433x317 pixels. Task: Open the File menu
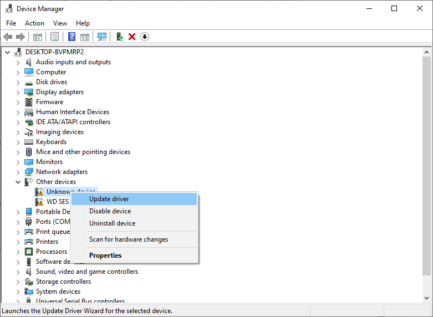point(11,23)
